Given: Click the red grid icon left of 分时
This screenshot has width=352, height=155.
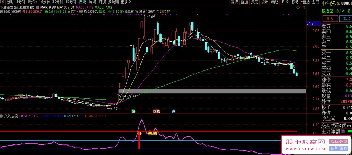Looking at the screenshot, I should 3,2.
